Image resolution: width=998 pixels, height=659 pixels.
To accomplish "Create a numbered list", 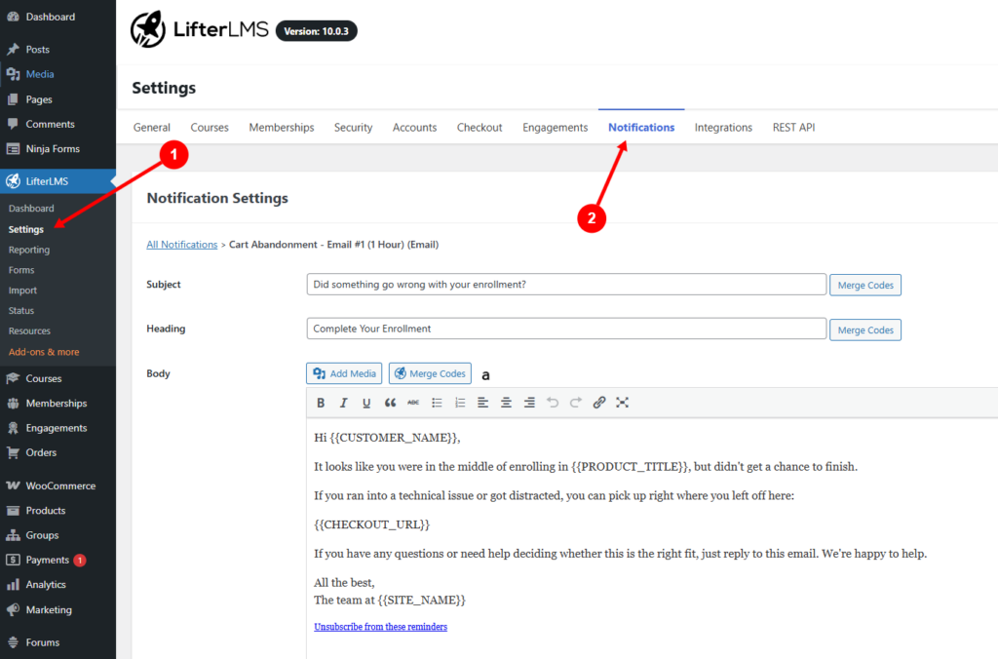I will click(x=460, y=403).
